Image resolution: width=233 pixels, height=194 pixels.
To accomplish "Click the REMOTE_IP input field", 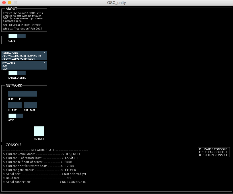I will tap(23, 94).
